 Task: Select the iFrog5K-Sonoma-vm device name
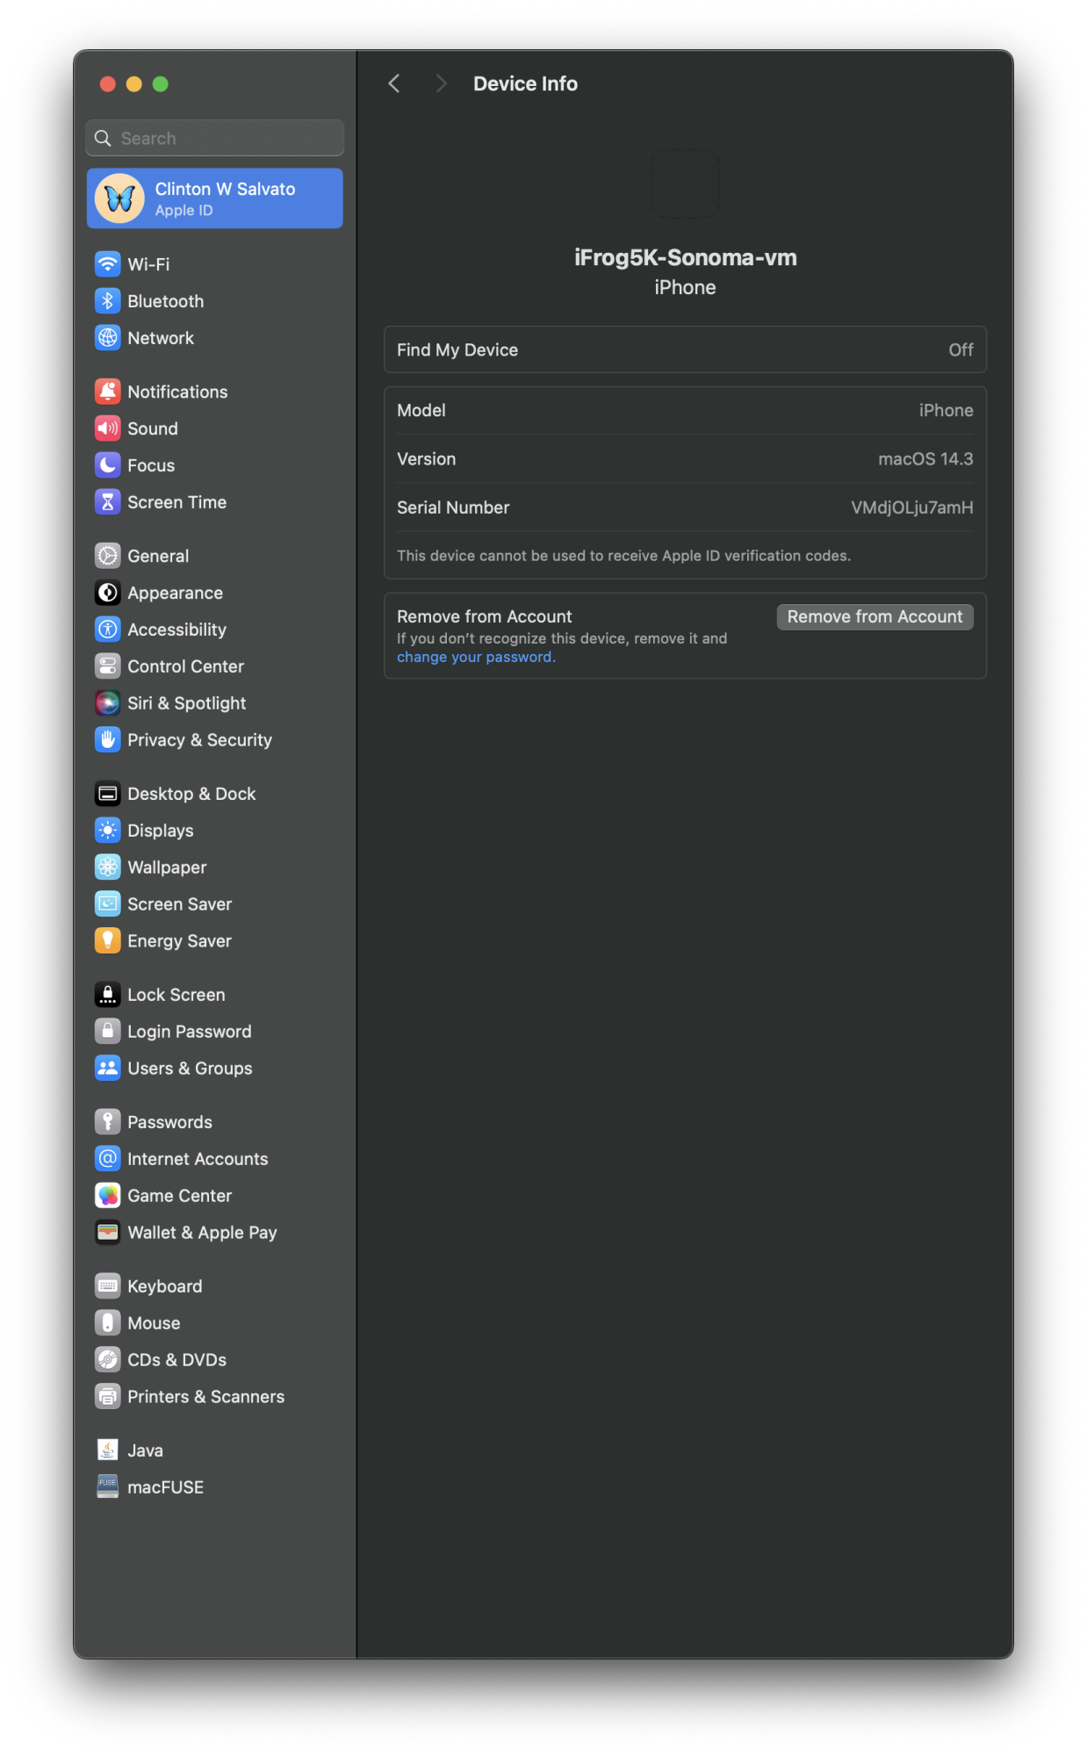coord(685,258)
